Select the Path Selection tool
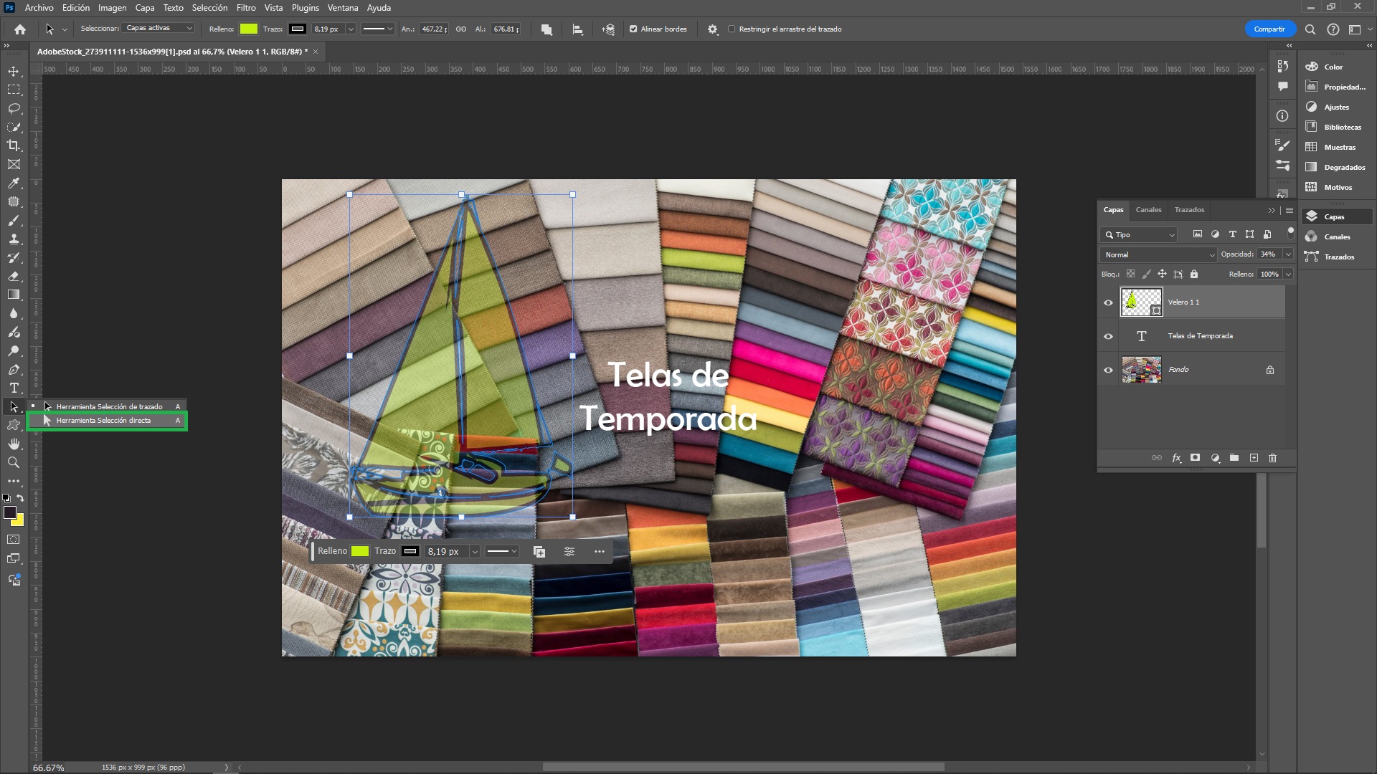The image size is (1377, 774). (110, 406)
